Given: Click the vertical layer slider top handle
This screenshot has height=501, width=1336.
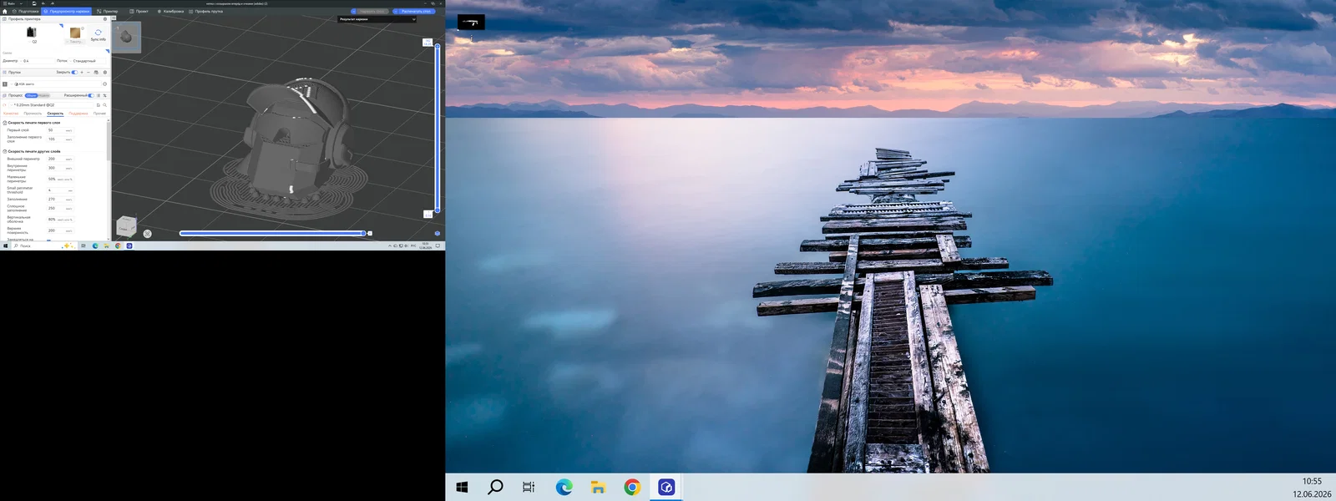Looking at the screenshot, I should tap(437, 45).
